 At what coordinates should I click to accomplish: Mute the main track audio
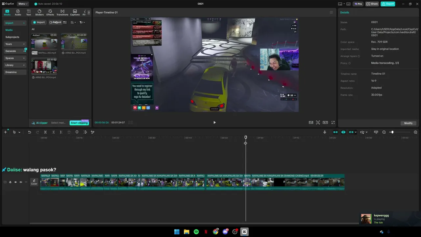[x=21, y=182]
